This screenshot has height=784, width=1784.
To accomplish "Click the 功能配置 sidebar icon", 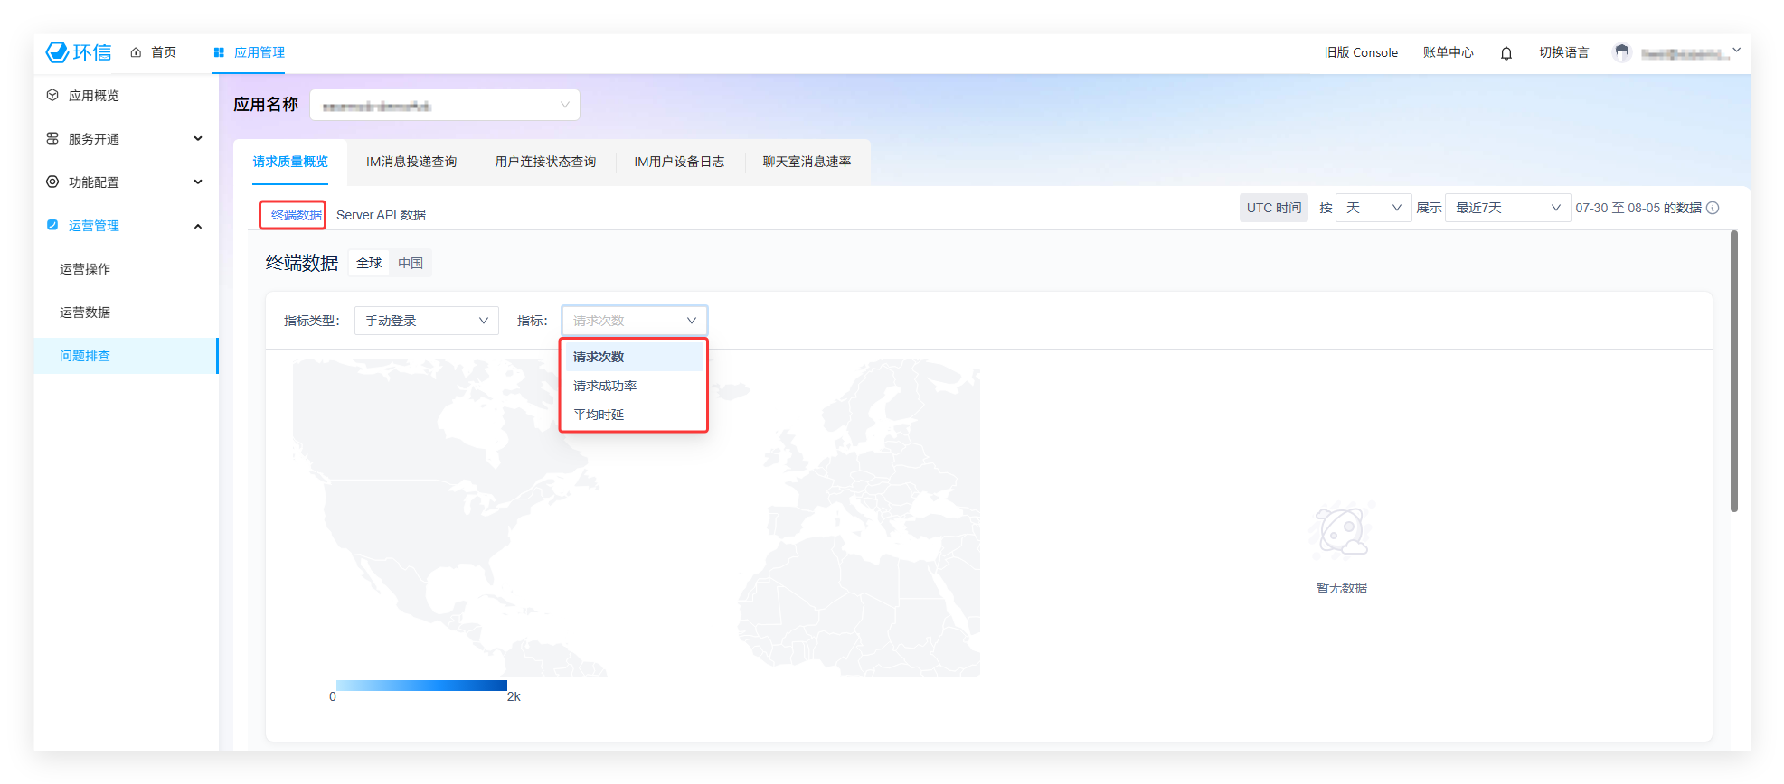I will (x=52, y=182).
